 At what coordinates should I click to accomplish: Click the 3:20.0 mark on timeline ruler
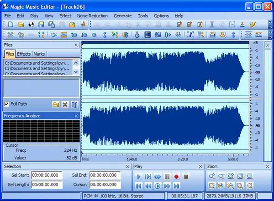183,159
